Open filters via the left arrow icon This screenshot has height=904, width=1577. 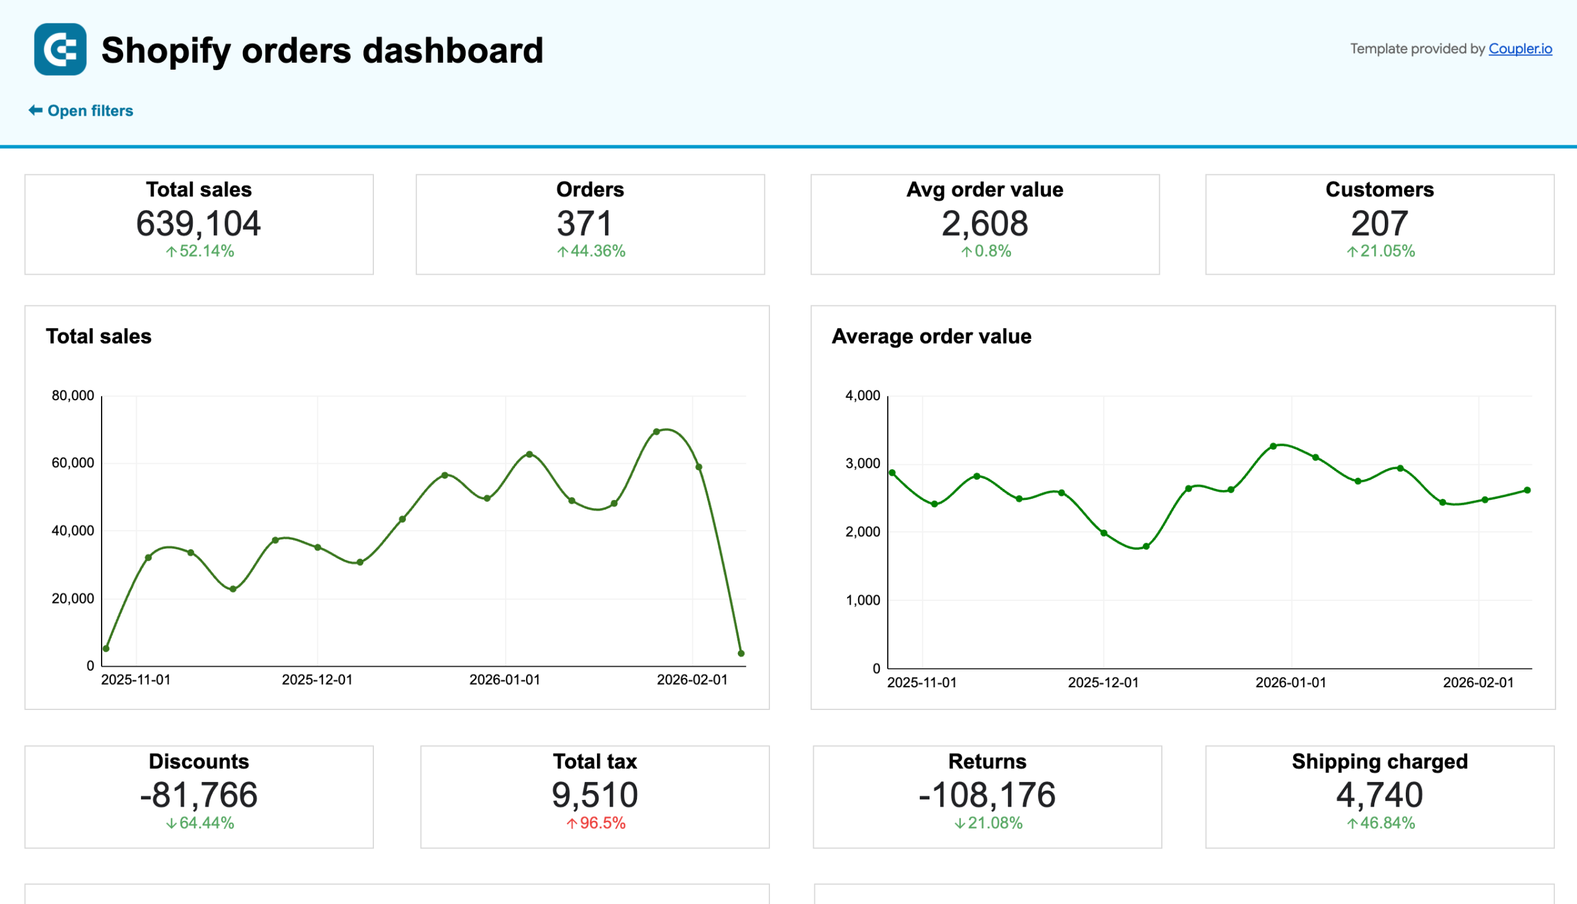(35, 110)
